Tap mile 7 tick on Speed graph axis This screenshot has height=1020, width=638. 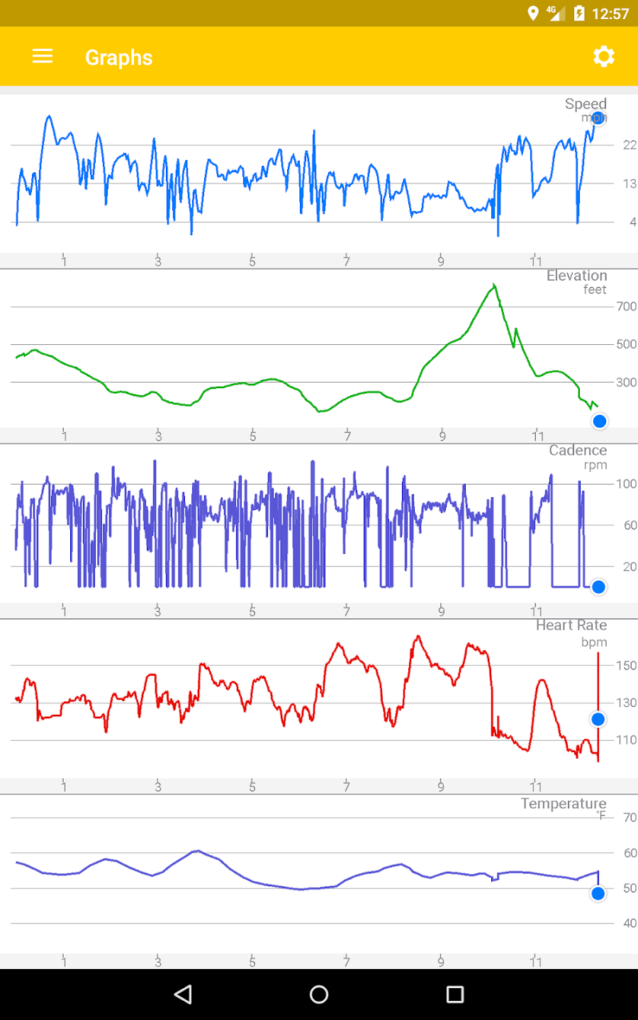[x=347, y=261]
